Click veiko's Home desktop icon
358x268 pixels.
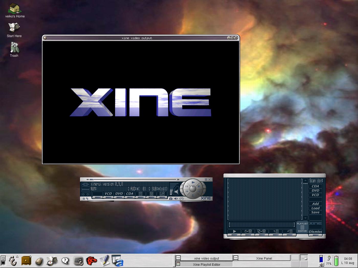point(15,11)
